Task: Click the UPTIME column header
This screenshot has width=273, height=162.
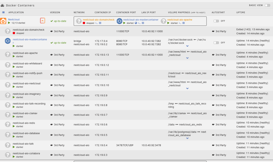Action: (x=241, y=12)
